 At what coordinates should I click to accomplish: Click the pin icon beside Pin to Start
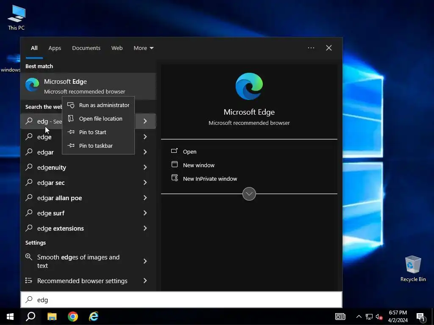point(71,132)
